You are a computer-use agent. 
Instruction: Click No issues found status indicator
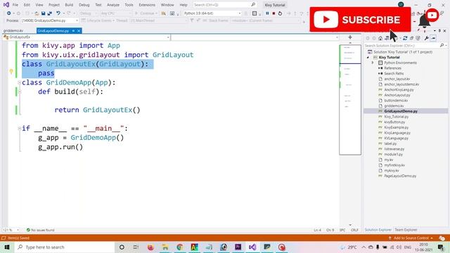[x=41, y=230]
